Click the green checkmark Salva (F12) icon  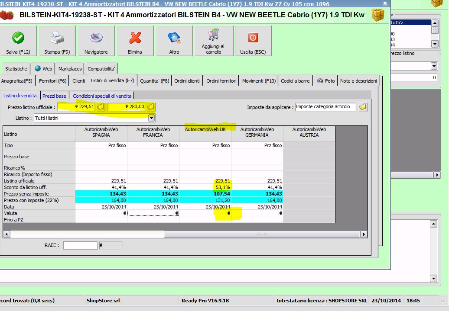pos(18,38)
